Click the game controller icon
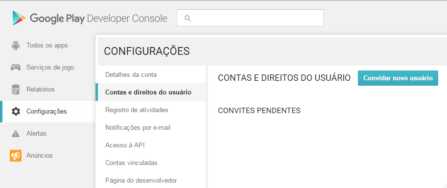The width and height of the screenshot is (447, 188). coord(15,68)
